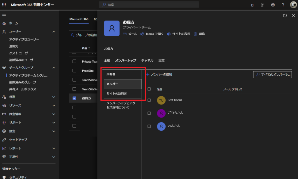This screenshot has height=179, width=298.
Task: Click the Support headset icon in sidebar
Action: pyautogui.click(x=4, y=123)
